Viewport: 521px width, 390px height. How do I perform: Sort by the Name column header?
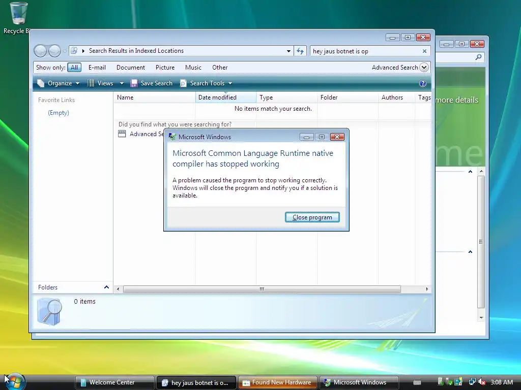pyautogui.click(x=155, y=97)
